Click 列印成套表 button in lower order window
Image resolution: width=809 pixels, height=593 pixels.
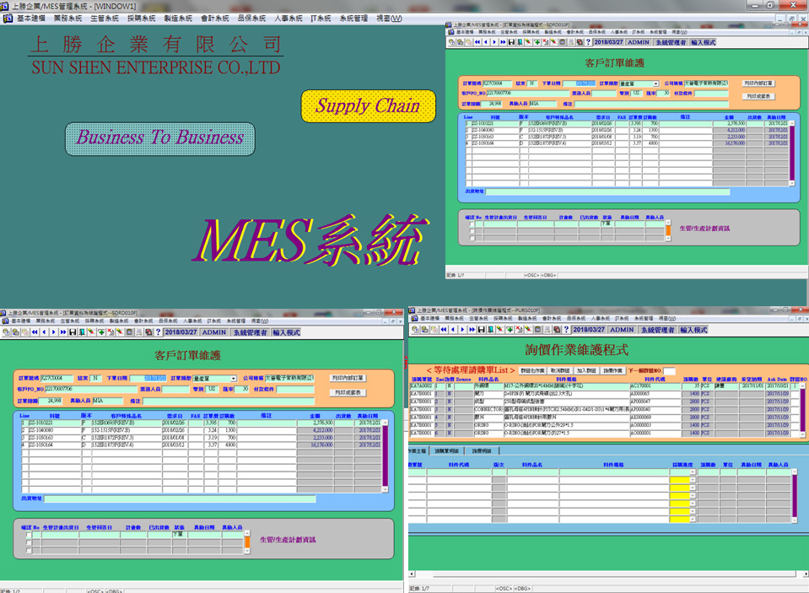point(348,392)
